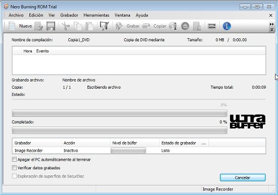This screenshot has width=278, height=195.
Task: Click the buffer level bar in Image Recorder row
Action: coord(128,151)
